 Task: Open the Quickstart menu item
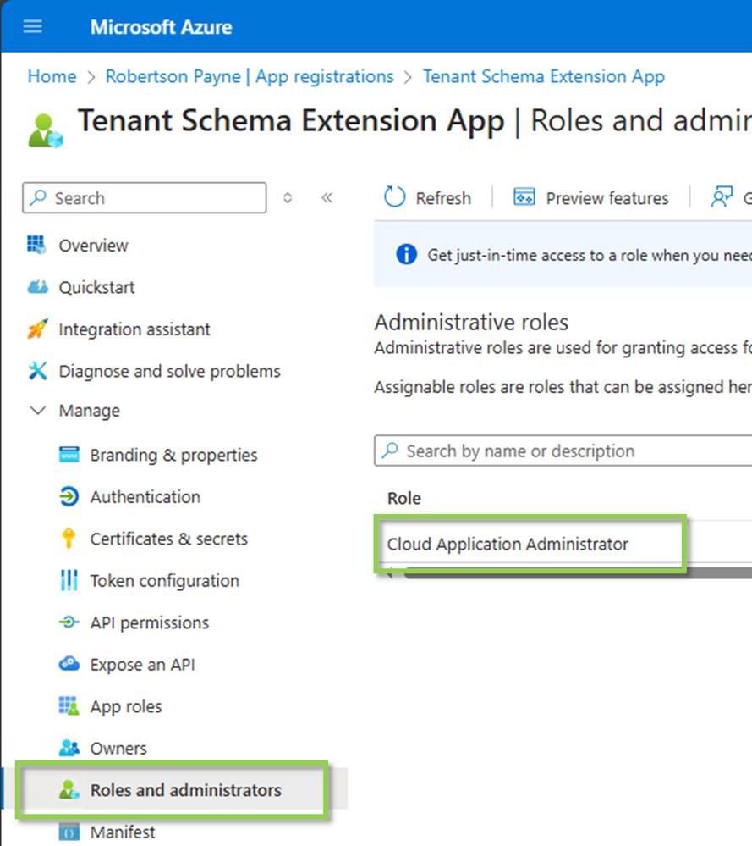tap(96, 288)
